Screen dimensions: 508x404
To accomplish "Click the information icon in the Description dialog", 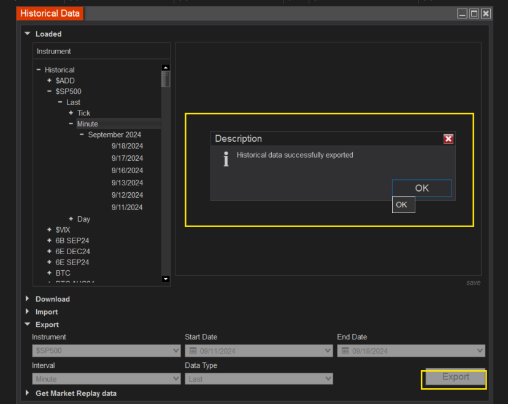I will pyautogui.click(x=226, y=159).
